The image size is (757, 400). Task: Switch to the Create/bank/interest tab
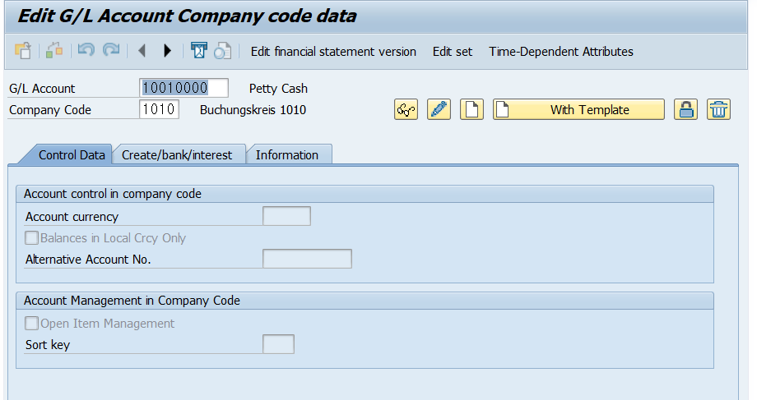pos(177,155)
